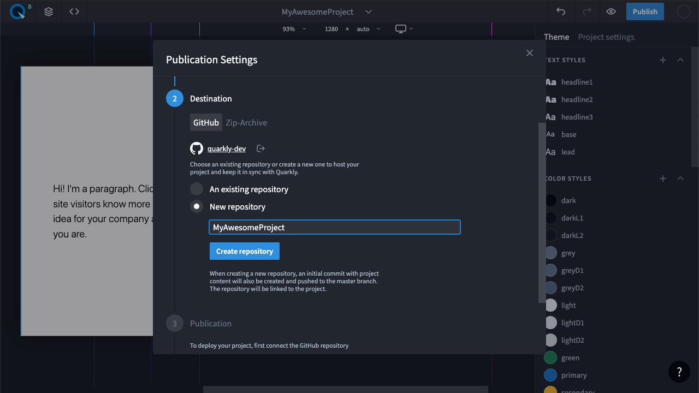Open the quarkly-dev GitHub account link
The height and width of the screenshot is (393, 699).
(227, 148)
